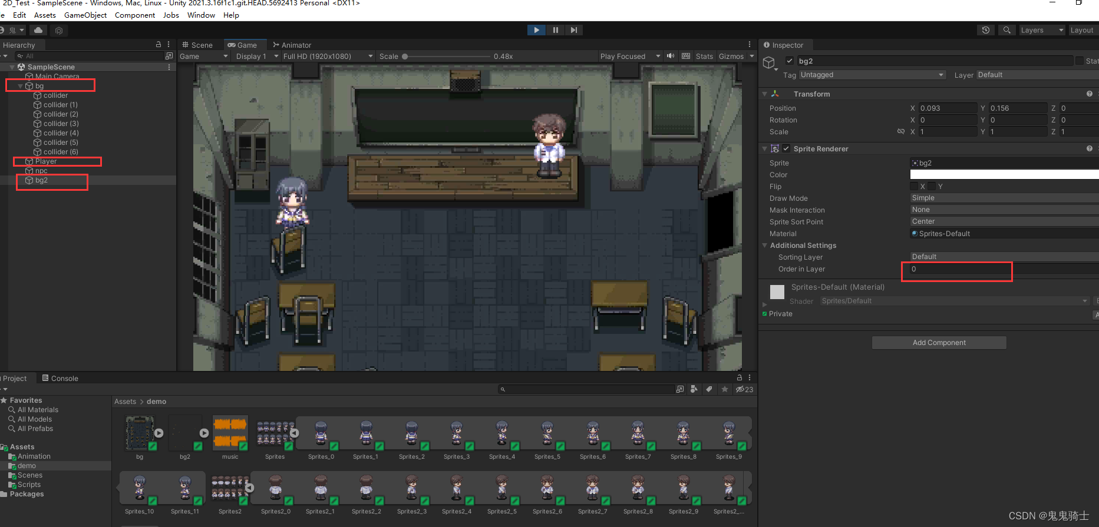Toggle the Sprite Renderer enabled checkbox

(786, 149)
